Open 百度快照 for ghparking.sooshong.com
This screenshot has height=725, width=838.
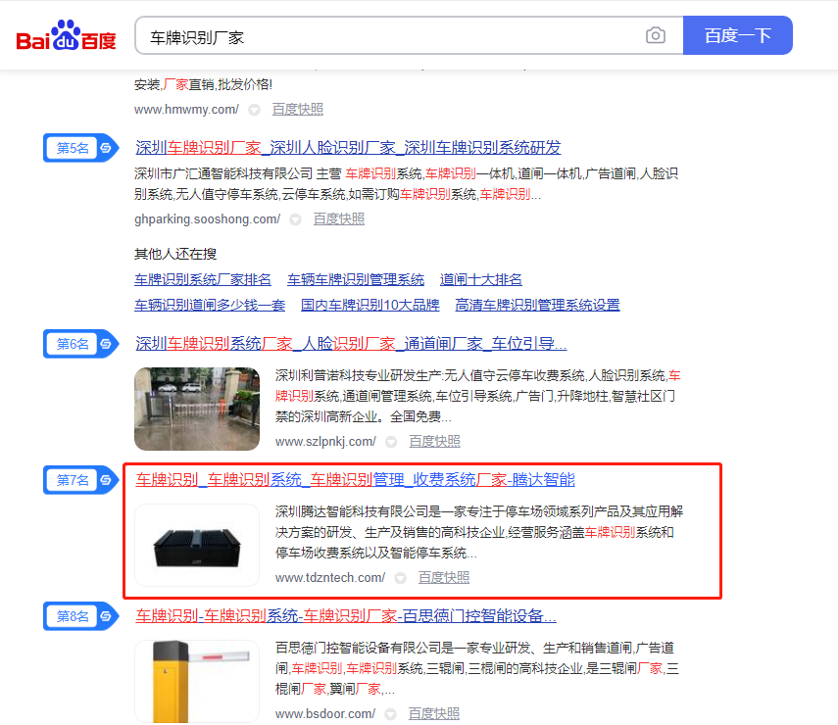[339, 219]
